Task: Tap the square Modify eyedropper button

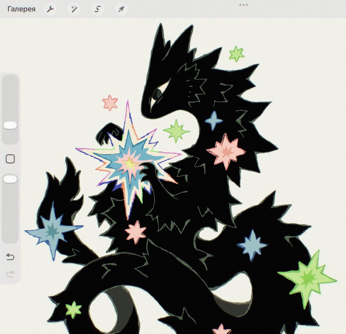Action: coord(10,159)
